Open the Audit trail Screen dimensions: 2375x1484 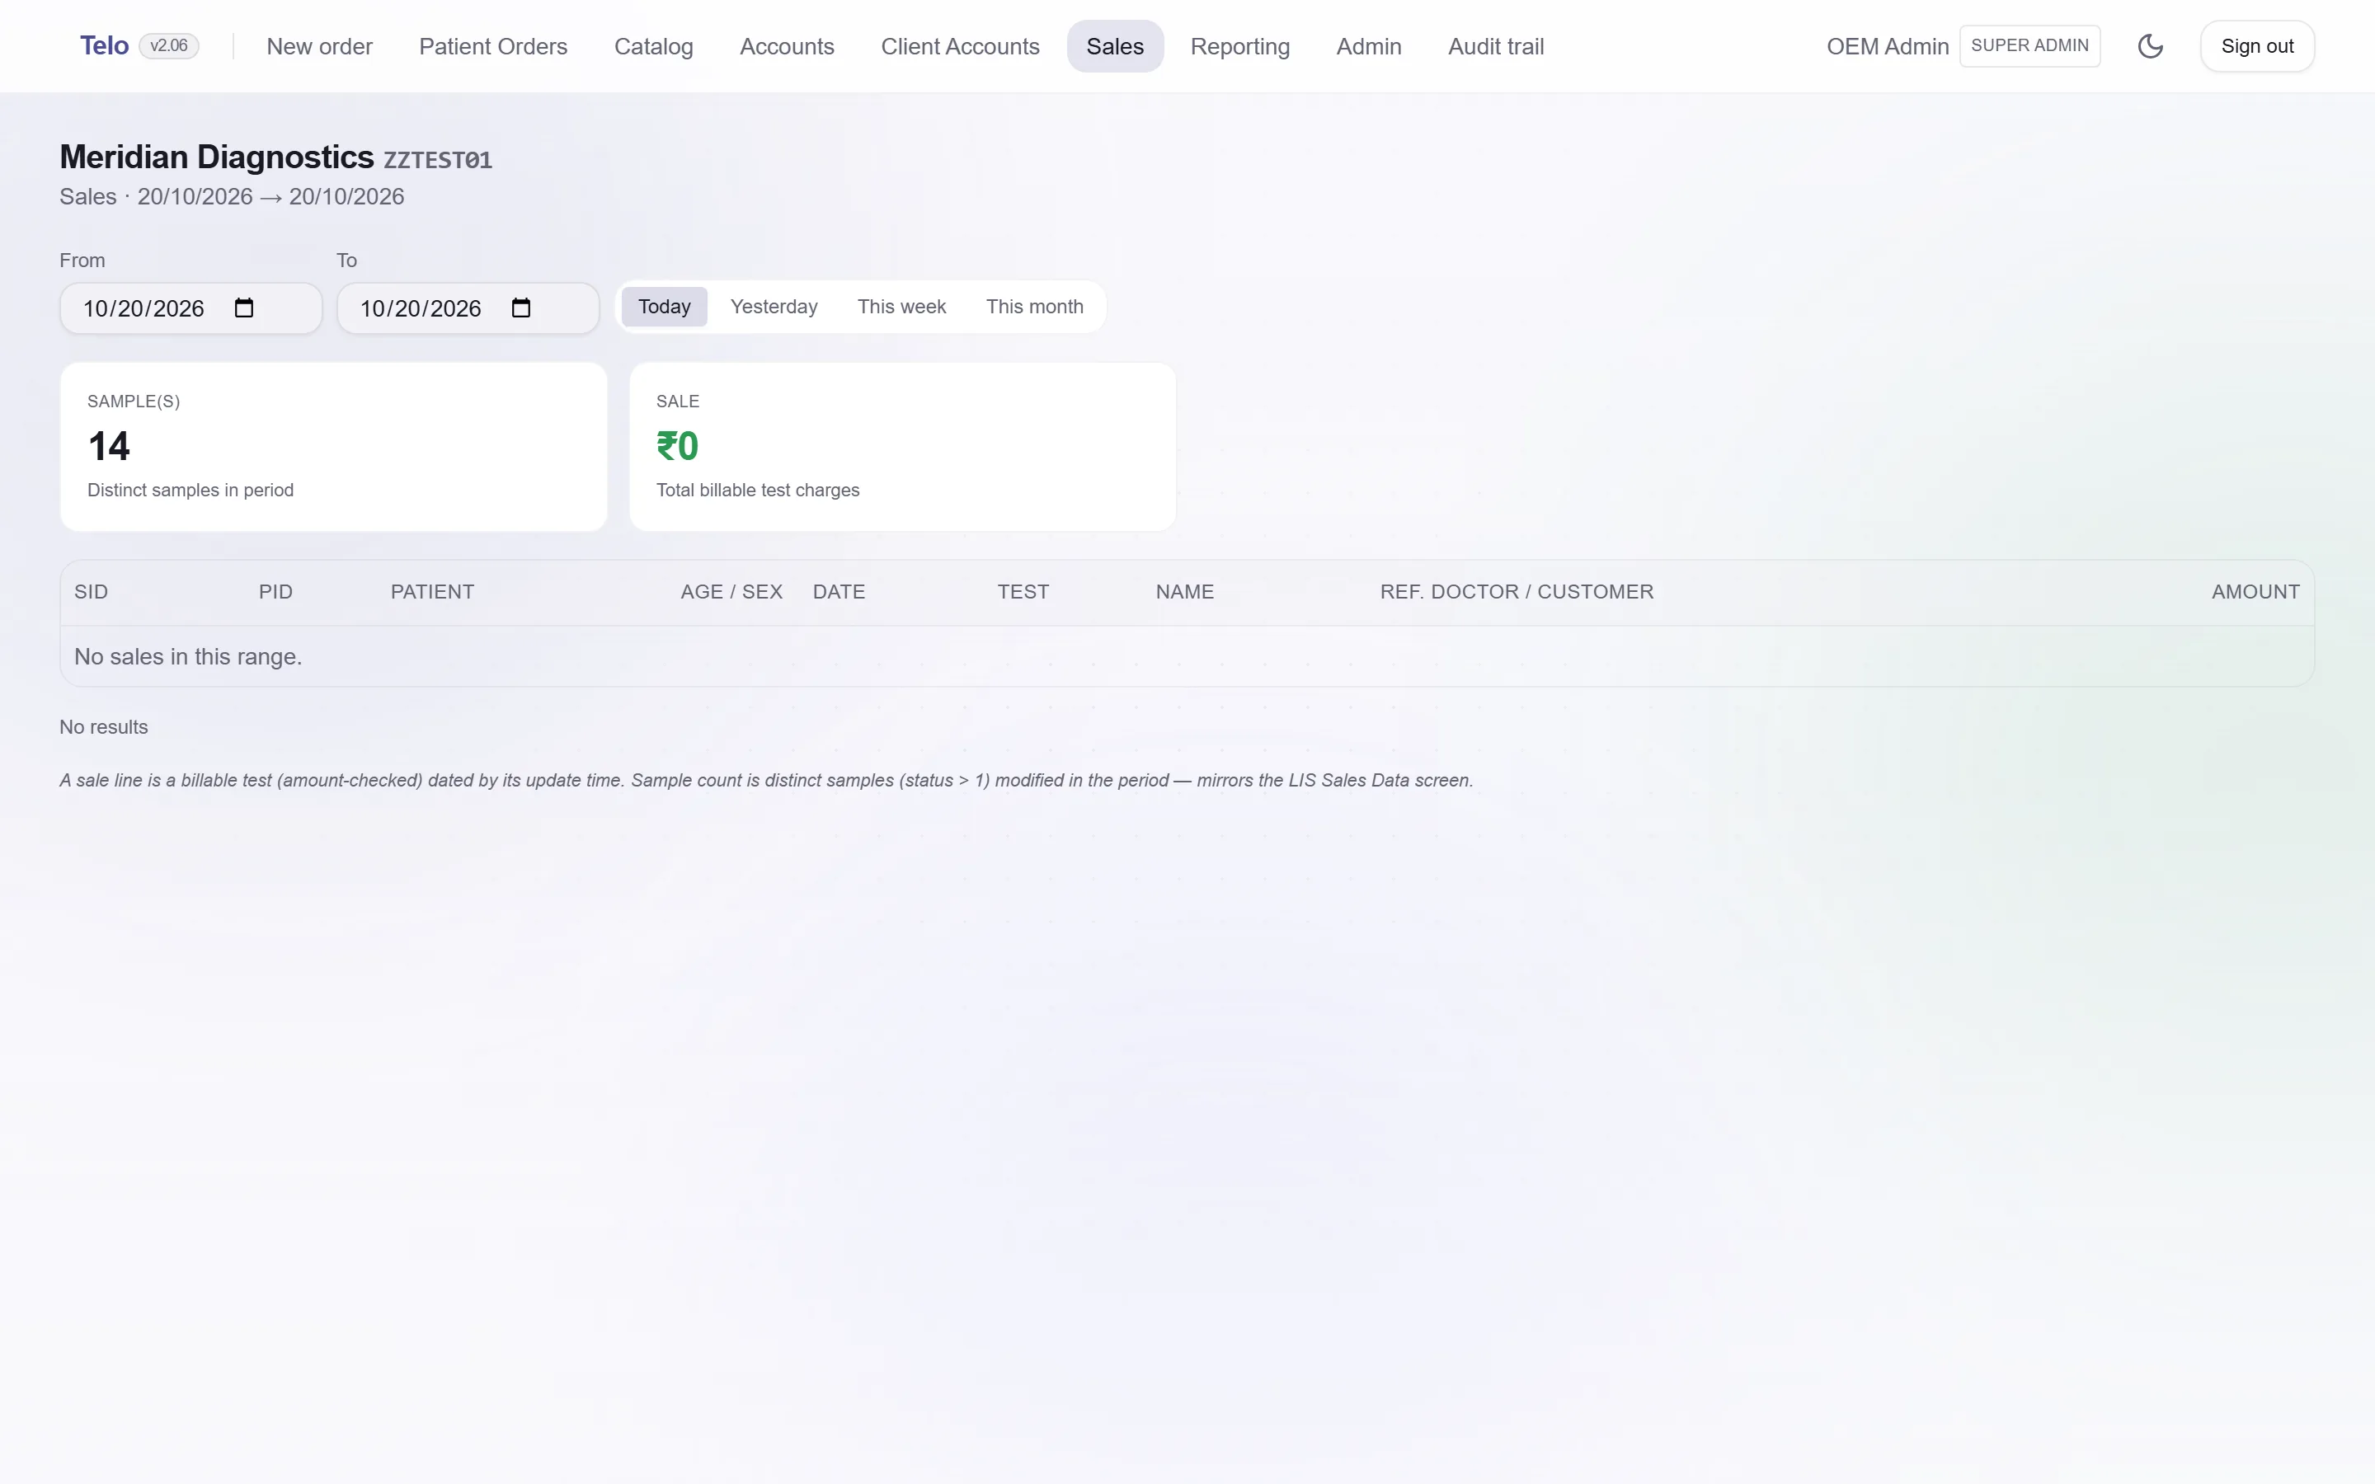(x=1496, y=46)
